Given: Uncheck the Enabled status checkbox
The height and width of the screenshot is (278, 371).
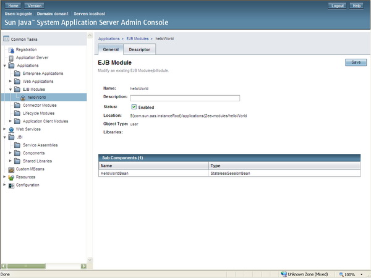Looking at the screenshot, I should 134,107.
